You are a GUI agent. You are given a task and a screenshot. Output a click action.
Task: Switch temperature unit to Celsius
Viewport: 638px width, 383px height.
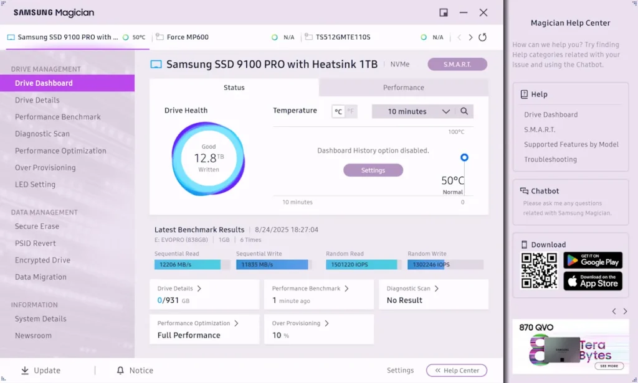[338, 111]
